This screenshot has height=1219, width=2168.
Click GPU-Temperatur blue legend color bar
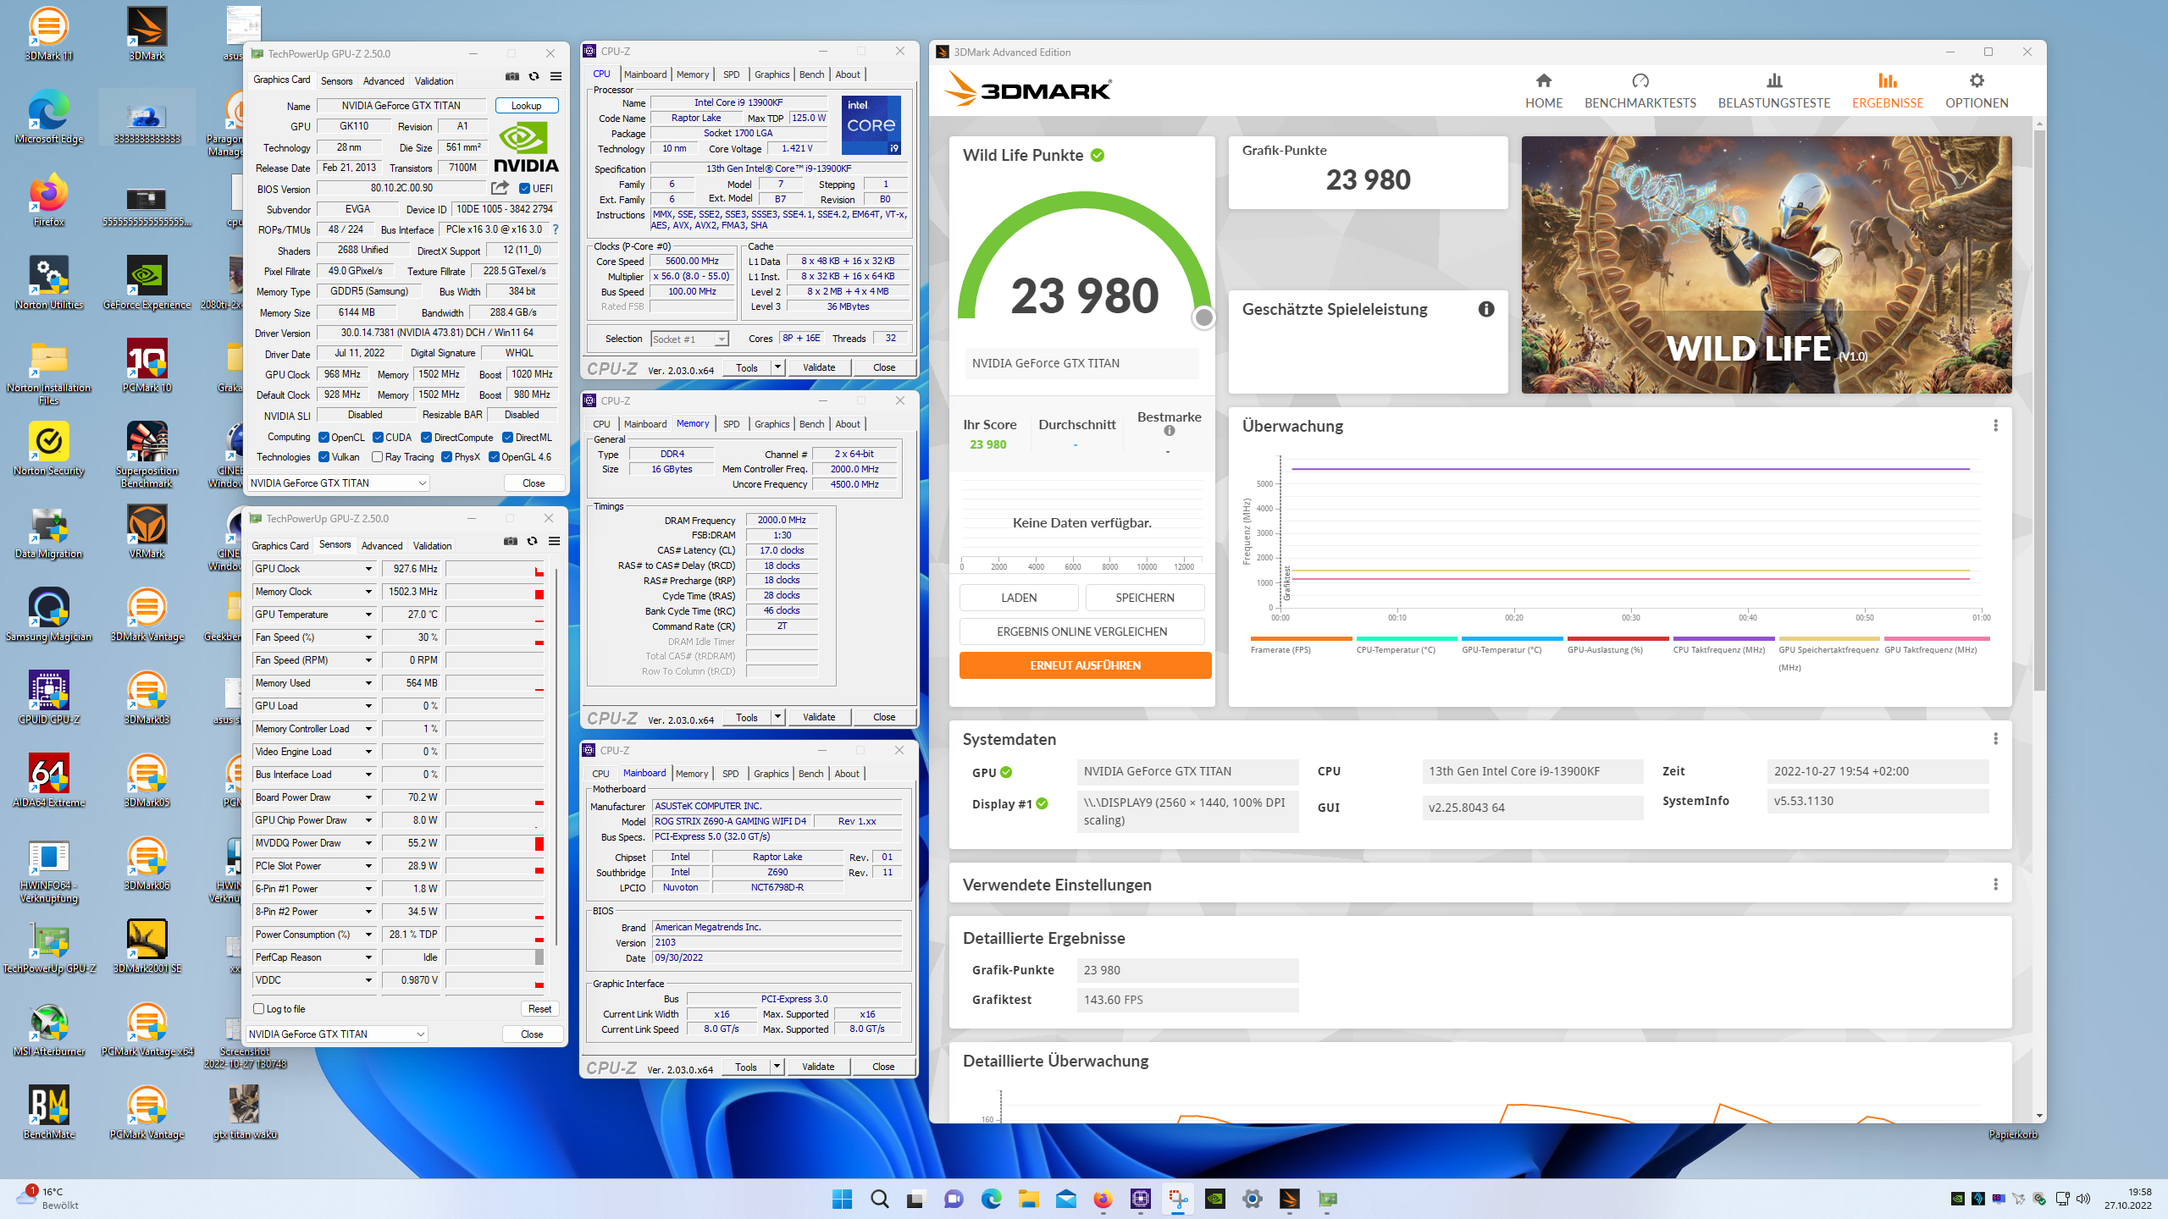tap(1512, 639)
